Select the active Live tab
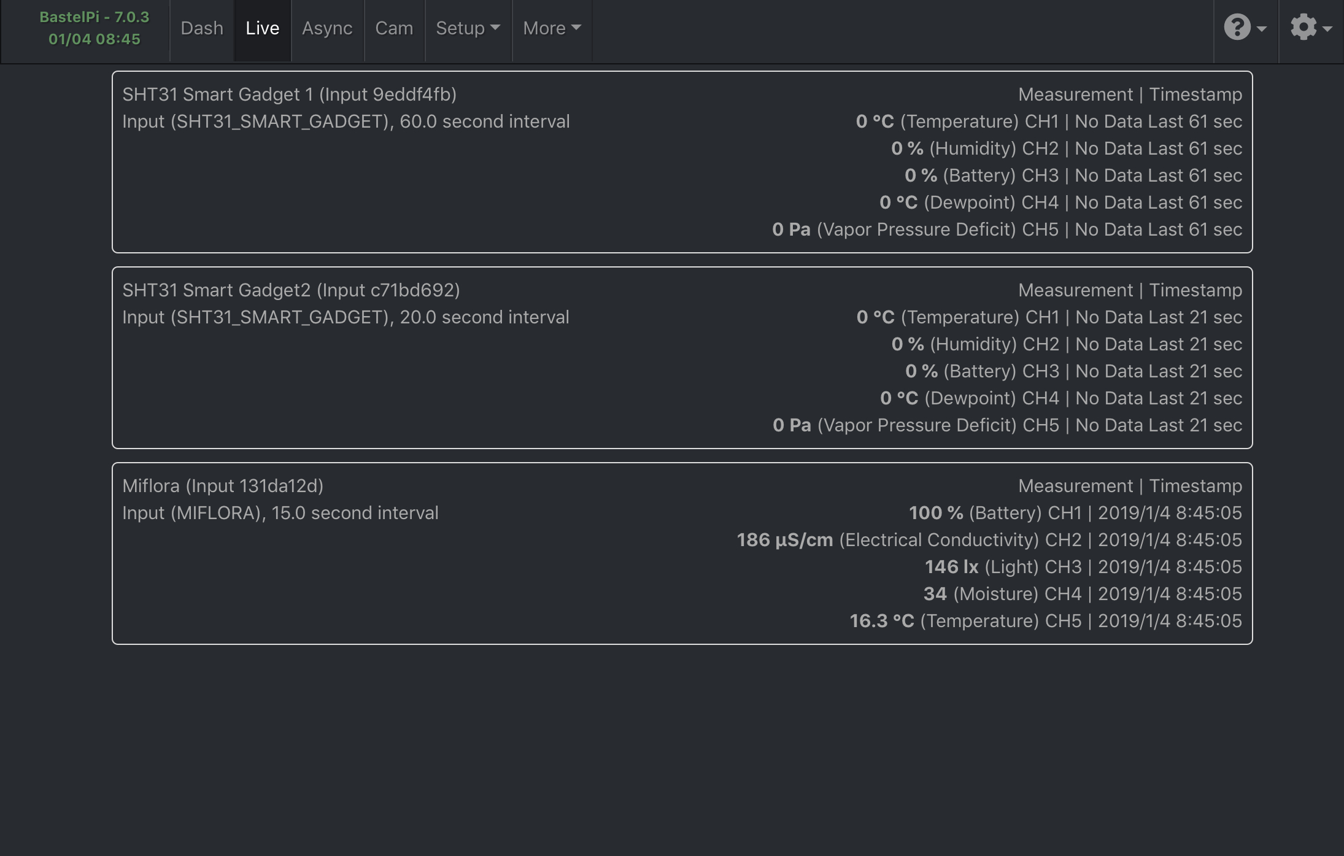 [262, 28]
